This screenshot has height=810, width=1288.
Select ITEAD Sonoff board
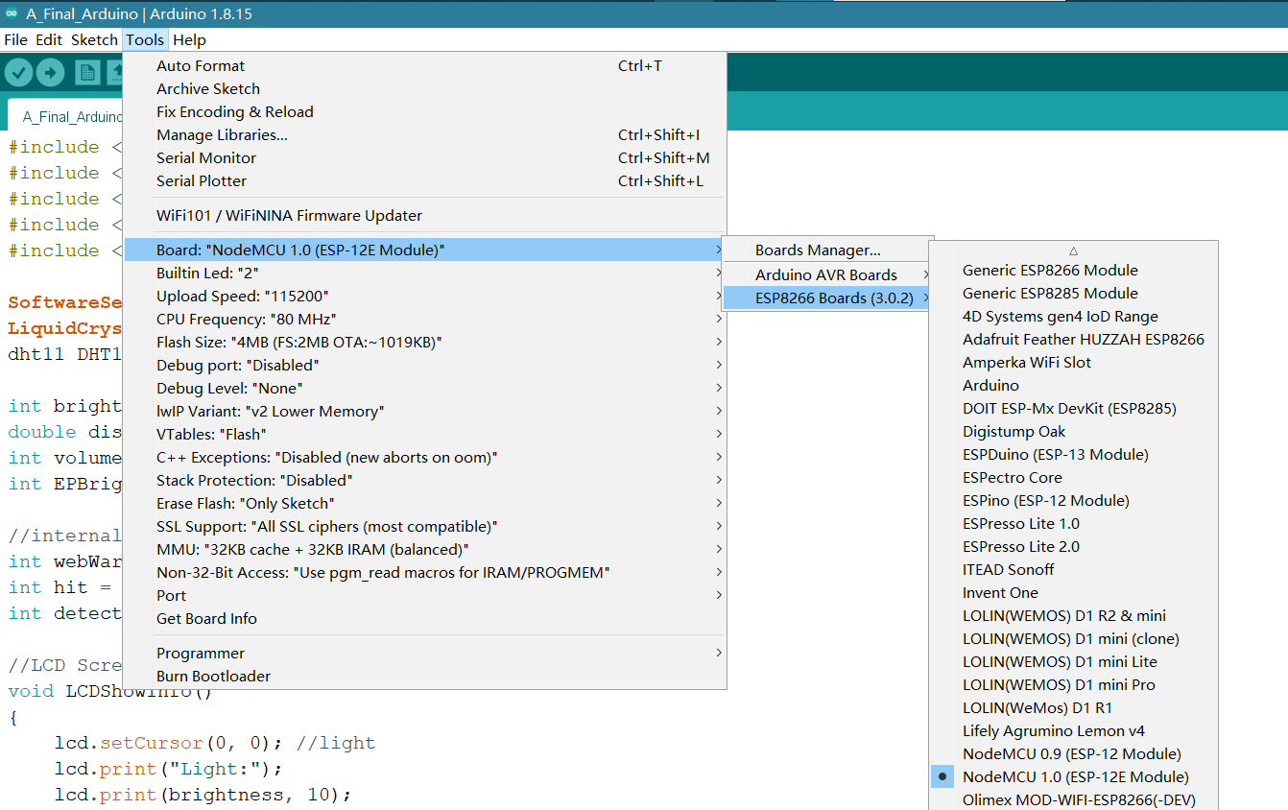1074,570
